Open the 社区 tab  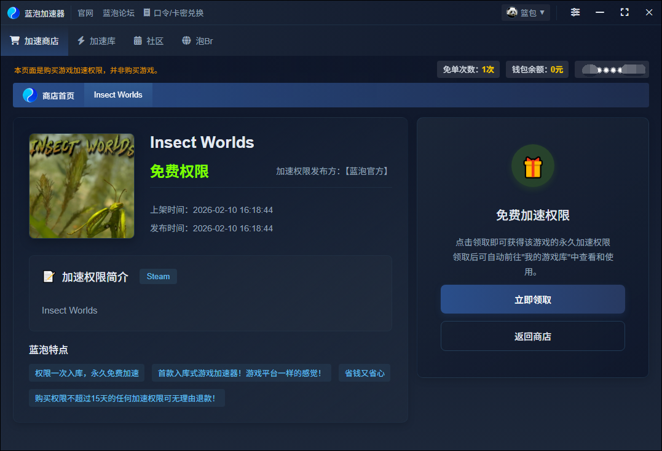(148, 41)
